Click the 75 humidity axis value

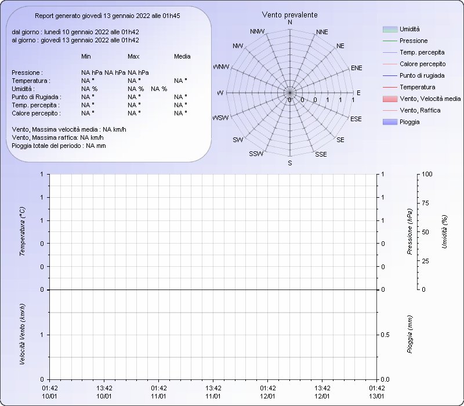tap(425, 204)
